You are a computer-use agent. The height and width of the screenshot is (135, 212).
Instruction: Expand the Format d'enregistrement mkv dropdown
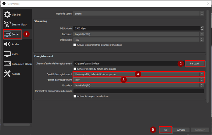tap(138, 80)
